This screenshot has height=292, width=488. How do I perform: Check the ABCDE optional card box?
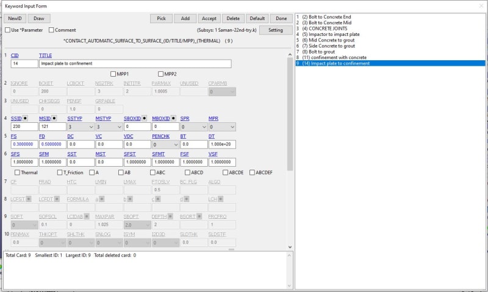tap(225, 172)
